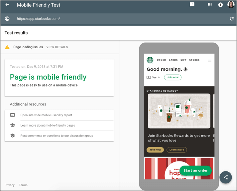The width and height of the screenshot is (237, 191).
Task: Select ORDER in Starbucks preview nav
Action: (x=161, y=60)
